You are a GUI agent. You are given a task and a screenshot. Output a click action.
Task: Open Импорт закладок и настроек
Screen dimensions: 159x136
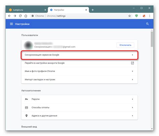(x=79, y=79)
